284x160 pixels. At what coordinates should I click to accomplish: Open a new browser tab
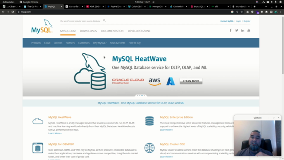[x=254, y=7]
